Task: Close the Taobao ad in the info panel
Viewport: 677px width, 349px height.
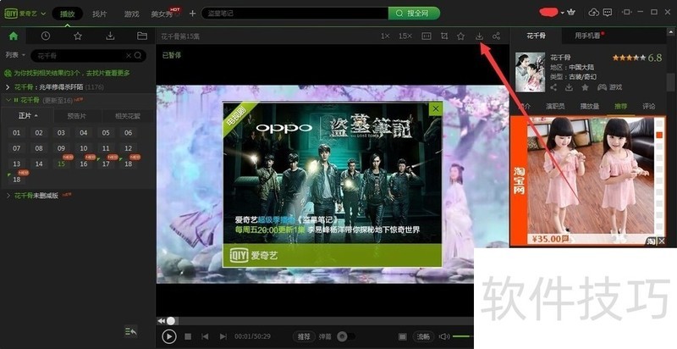Action: pos(662,241)
